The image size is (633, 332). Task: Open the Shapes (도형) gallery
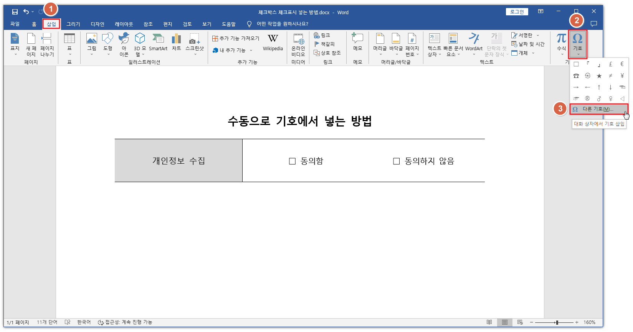(108, 44)
